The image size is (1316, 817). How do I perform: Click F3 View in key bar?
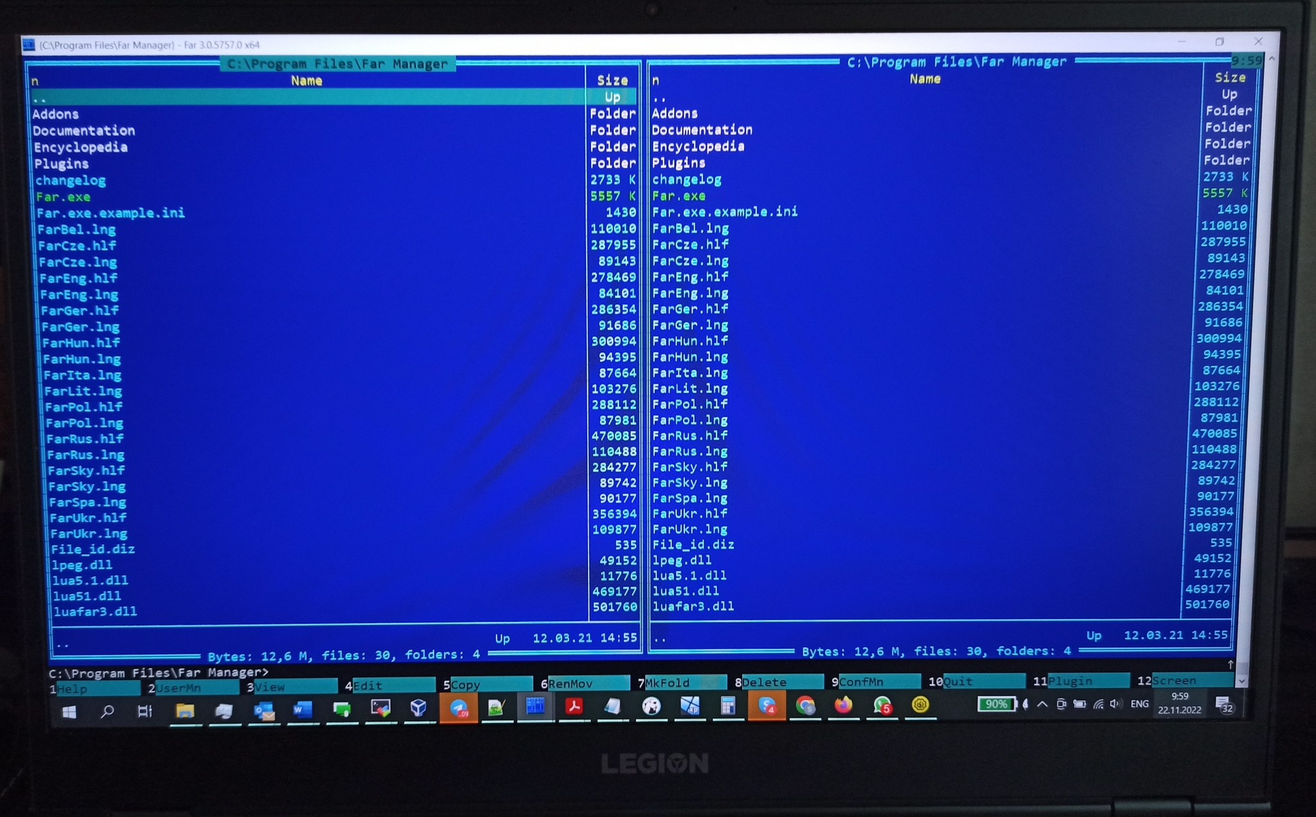(x=292, y=687)
